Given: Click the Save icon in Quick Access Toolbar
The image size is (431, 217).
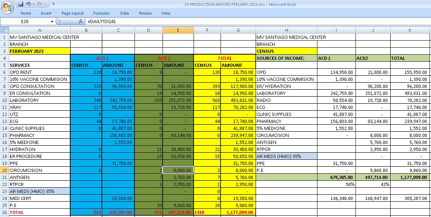Looking at the screenshot, I should pos(21,4).
